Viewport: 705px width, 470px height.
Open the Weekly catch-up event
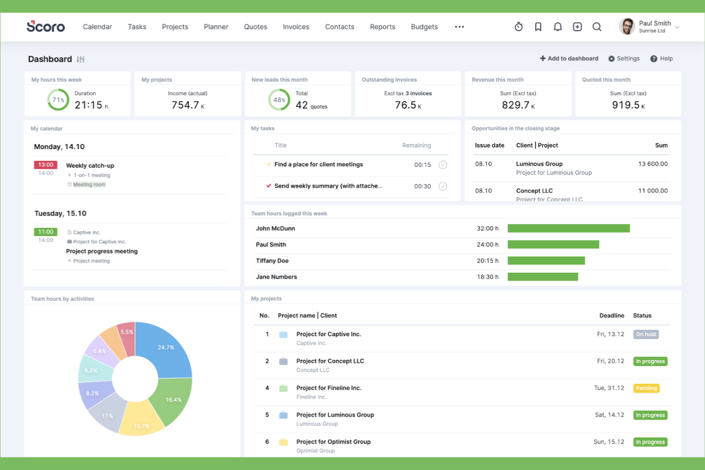(90, 166)
